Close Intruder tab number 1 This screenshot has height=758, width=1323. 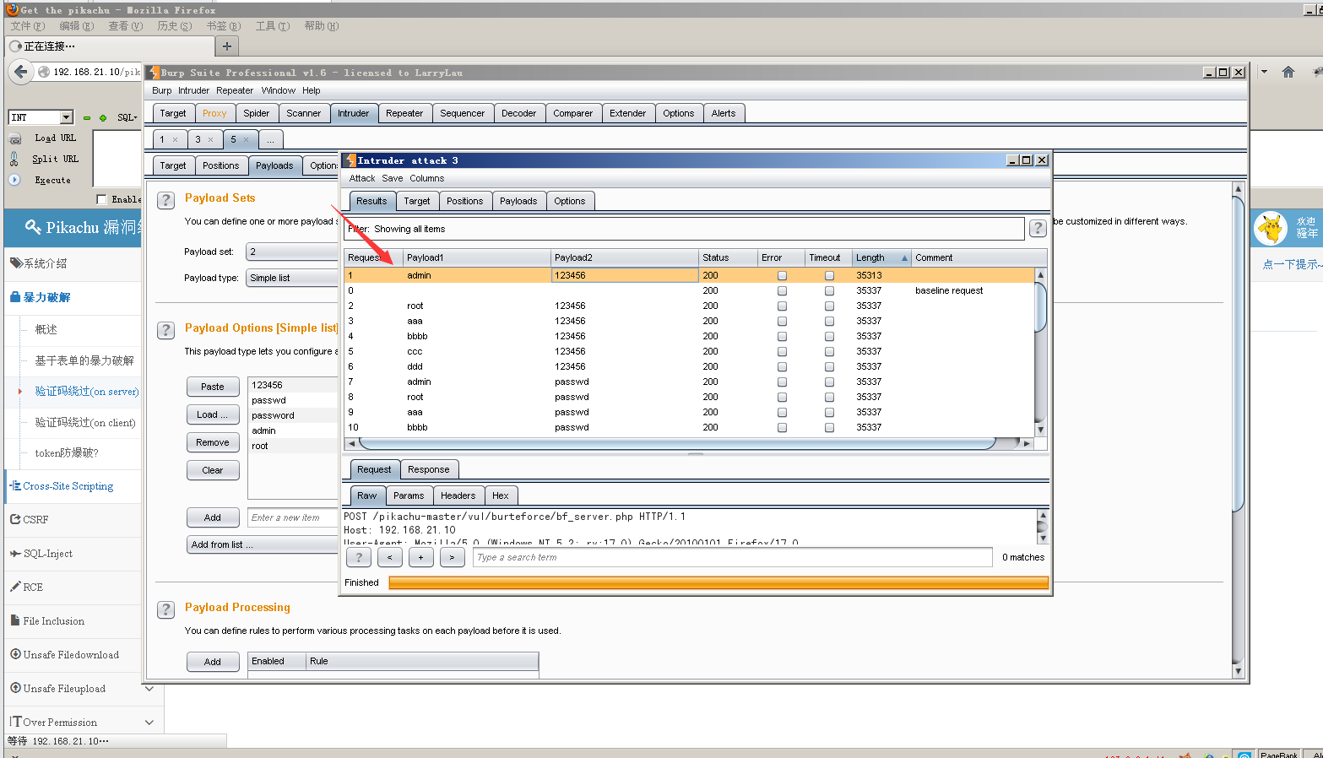(175, 140)
